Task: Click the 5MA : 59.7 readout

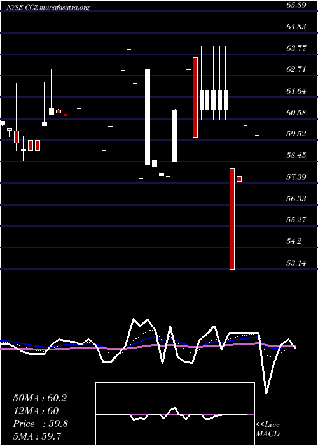Action: pyautogui.click(x=38, y=436)
